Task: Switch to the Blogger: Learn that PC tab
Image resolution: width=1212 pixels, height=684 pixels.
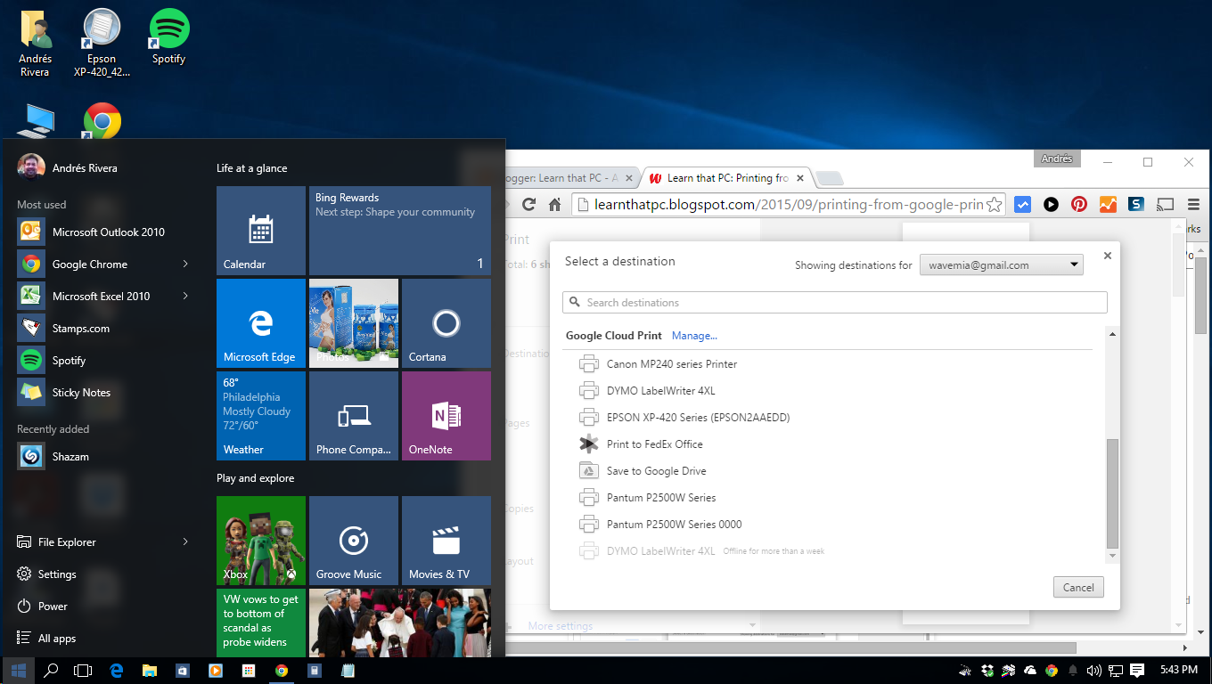Action: point(570,178)
